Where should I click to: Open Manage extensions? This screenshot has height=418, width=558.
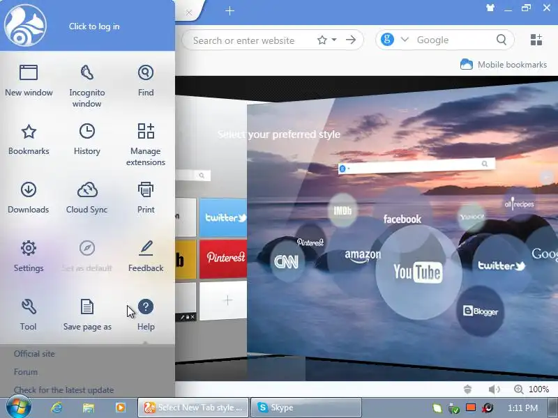146,144
